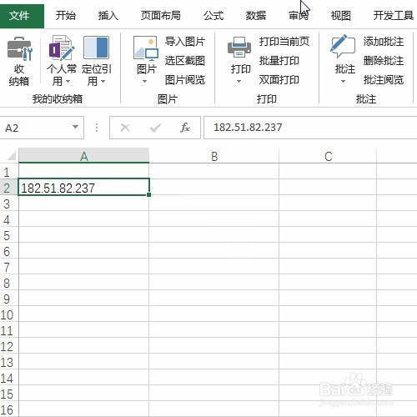The height and width of the screenshot is (417, 417).
Task: Open the insert function fx icon
Action: tap(185, 128)
